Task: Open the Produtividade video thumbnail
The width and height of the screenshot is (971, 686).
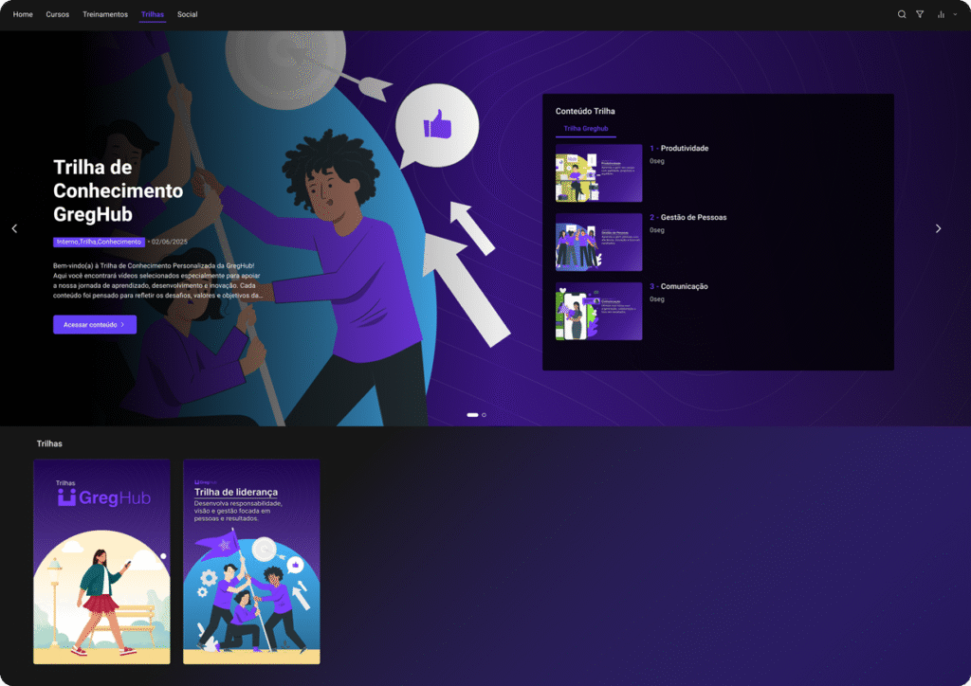Action: pyautogui.click(x=598, y=173)
